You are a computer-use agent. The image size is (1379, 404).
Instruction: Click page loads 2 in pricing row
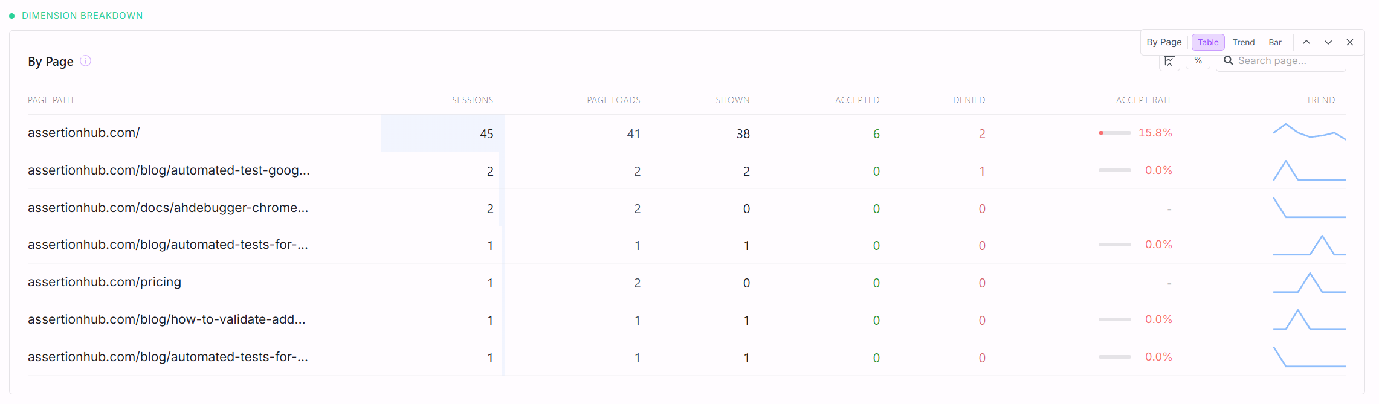[637, 283]
